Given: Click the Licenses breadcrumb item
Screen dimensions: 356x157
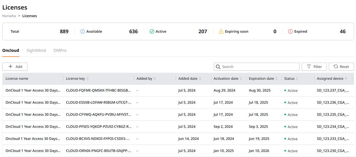Looking at the screenshot, I should pos(30,16).
